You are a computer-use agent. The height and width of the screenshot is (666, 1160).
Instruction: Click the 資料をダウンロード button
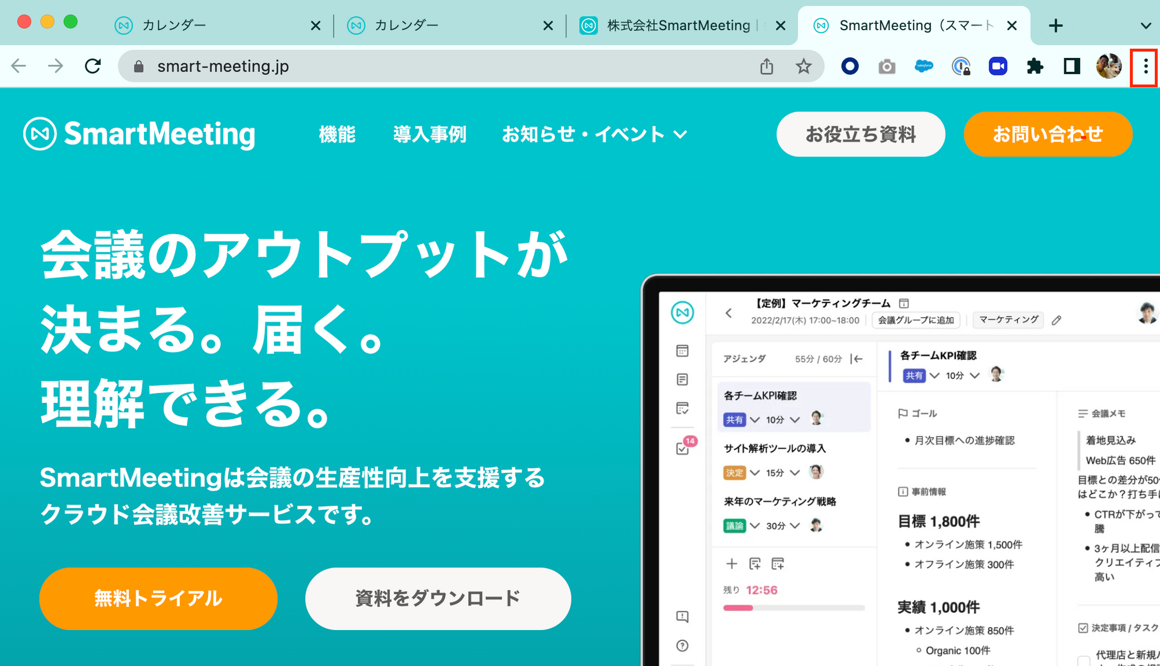pos(438,598)
